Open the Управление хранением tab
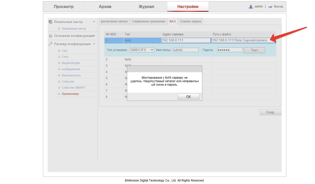This screenshot has width=315, height=184. click(x=148, y=21)
